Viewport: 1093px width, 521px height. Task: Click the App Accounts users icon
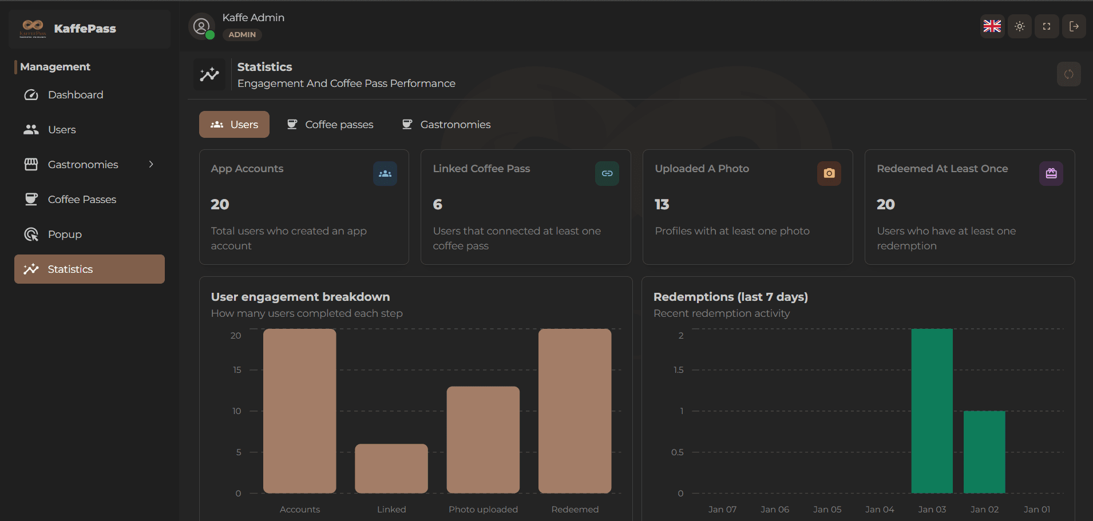click(385, 174)
